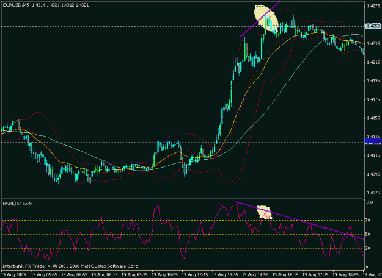This screenshot has height=278, width=382.
Task: Click the 1.4155 price axis label
Action: tap(373, 118)
